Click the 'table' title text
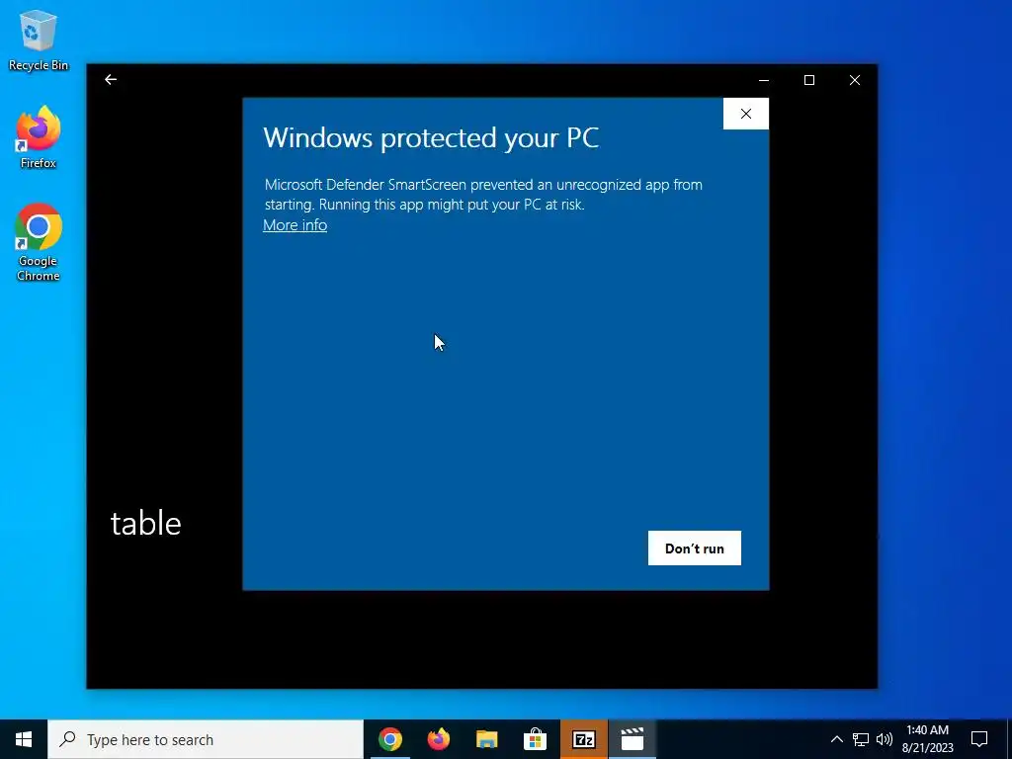The width and height of the screenshot is (1012, 759). 146,523
